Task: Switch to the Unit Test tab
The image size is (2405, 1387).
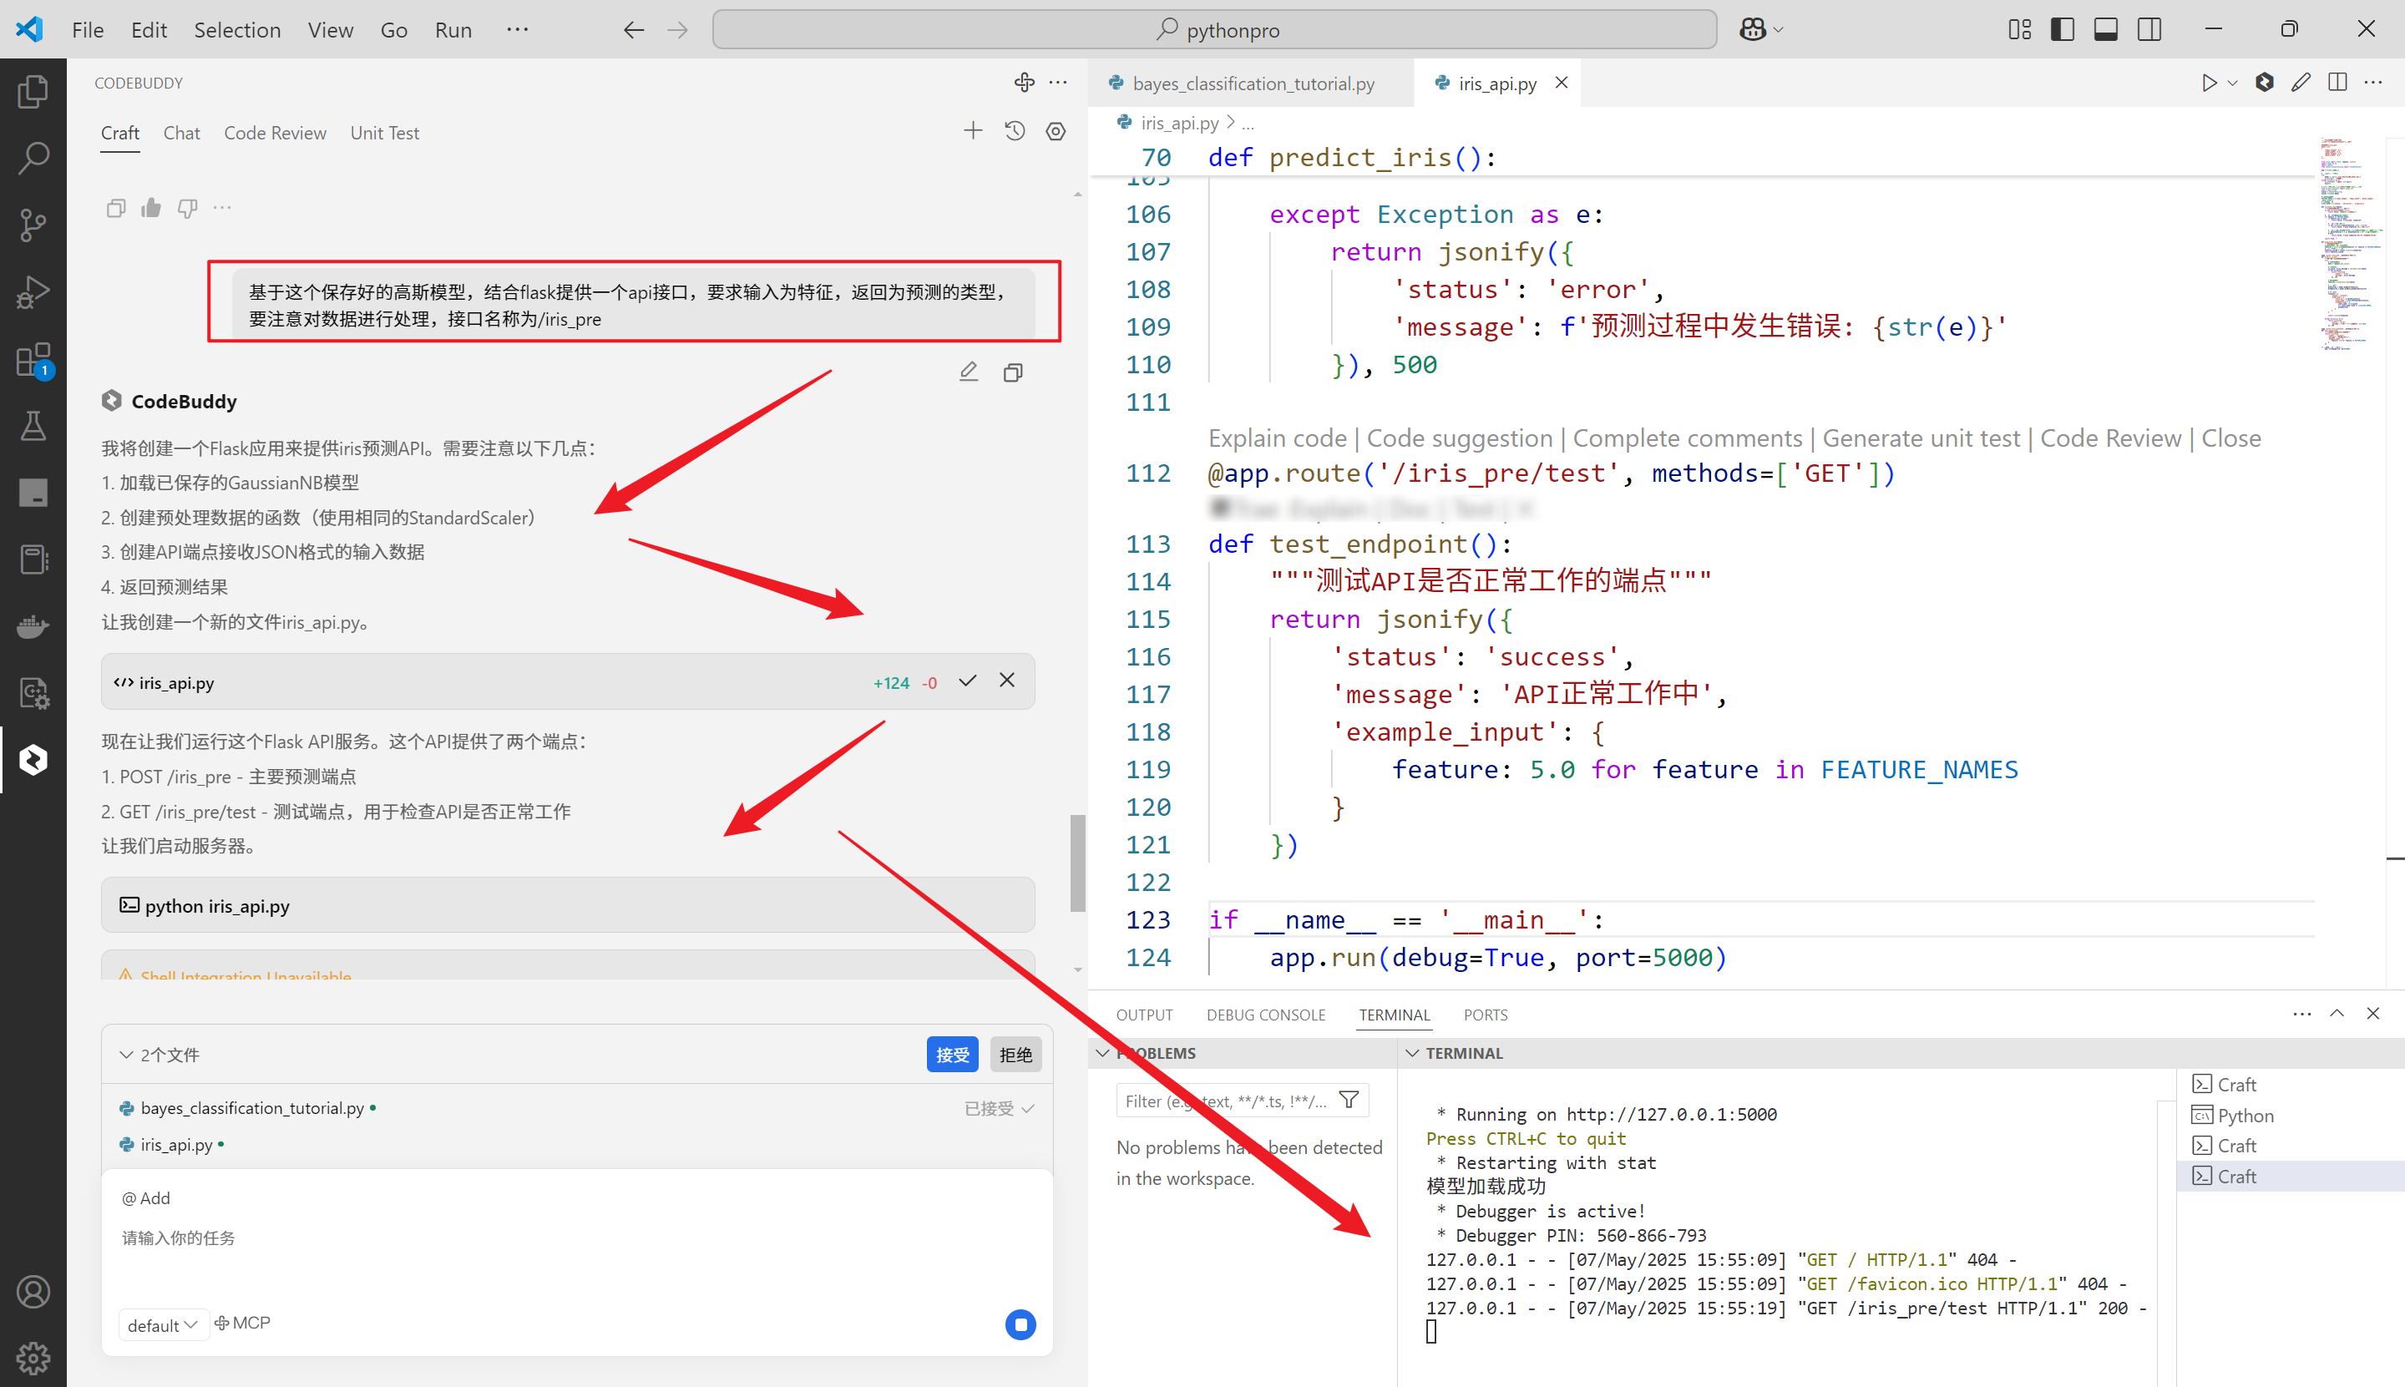Action: click(384, 134)
